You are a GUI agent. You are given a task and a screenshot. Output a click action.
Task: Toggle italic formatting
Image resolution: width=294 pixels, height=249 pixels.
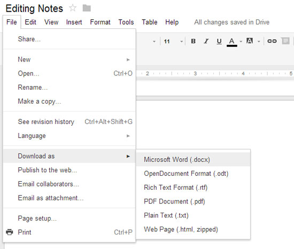pyautogui.click(x=206, y=41)
